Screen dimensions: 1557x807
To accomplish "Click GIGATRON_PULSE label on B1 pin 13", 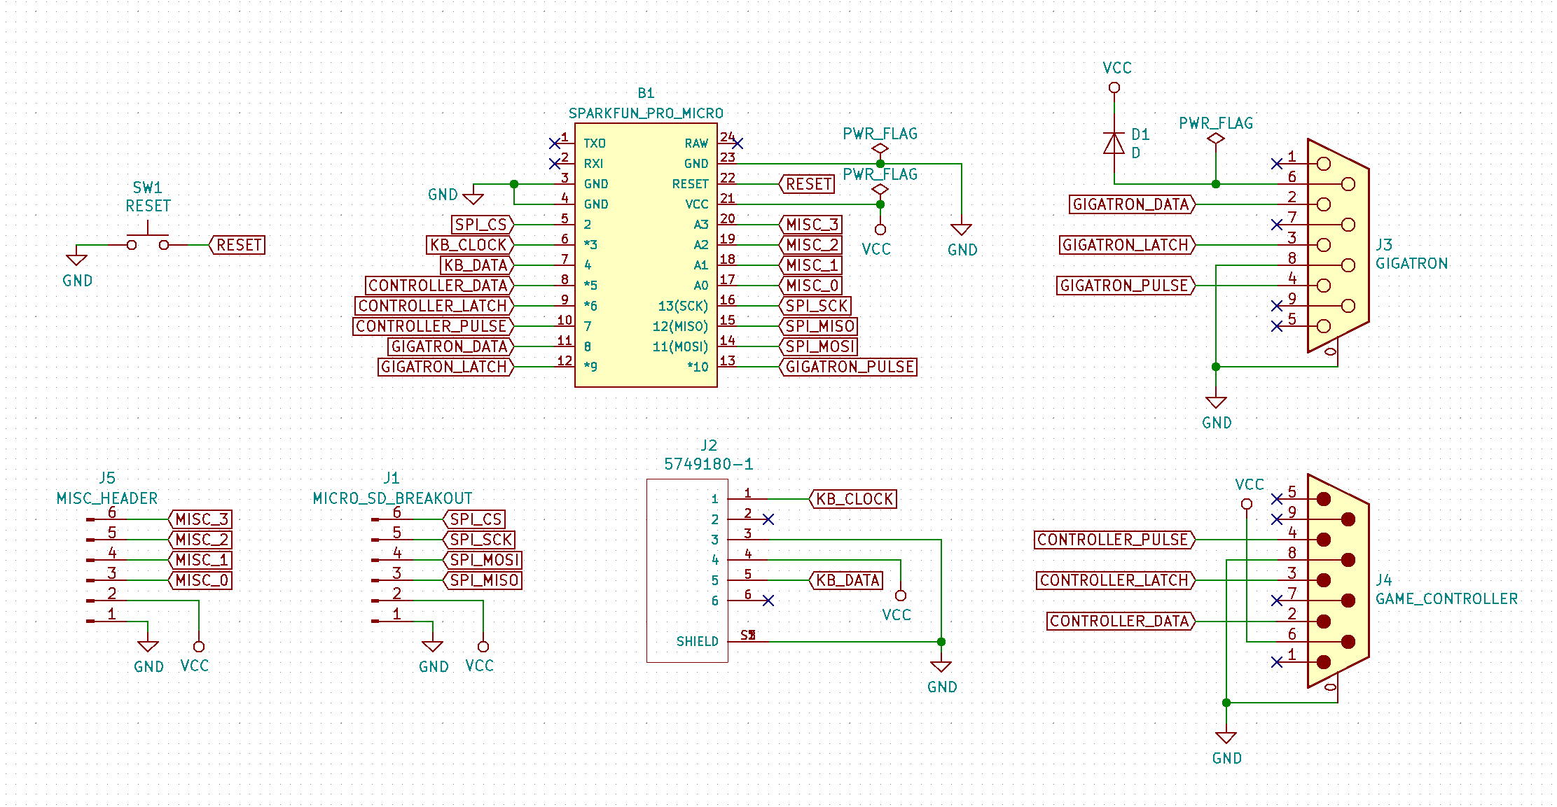I will (848, 367).
